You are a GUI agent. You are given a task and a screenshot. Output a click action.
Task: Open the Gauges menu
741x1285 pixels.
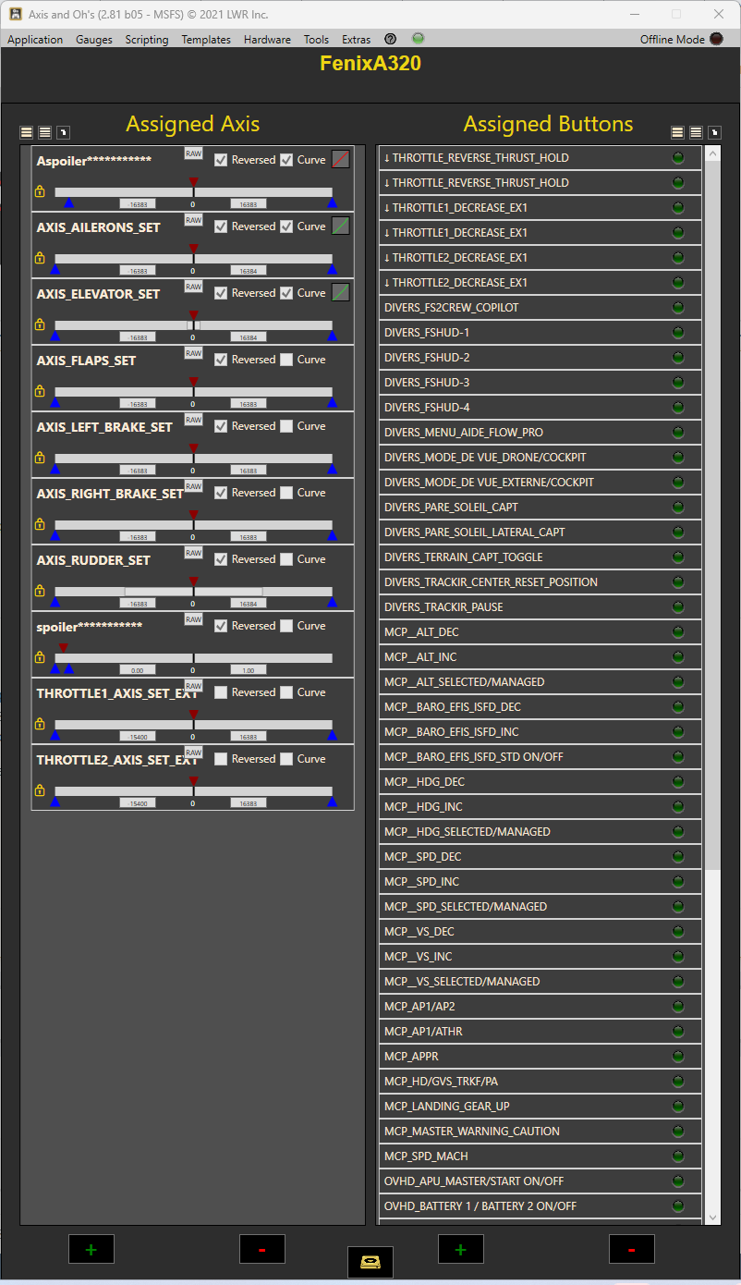94,40
